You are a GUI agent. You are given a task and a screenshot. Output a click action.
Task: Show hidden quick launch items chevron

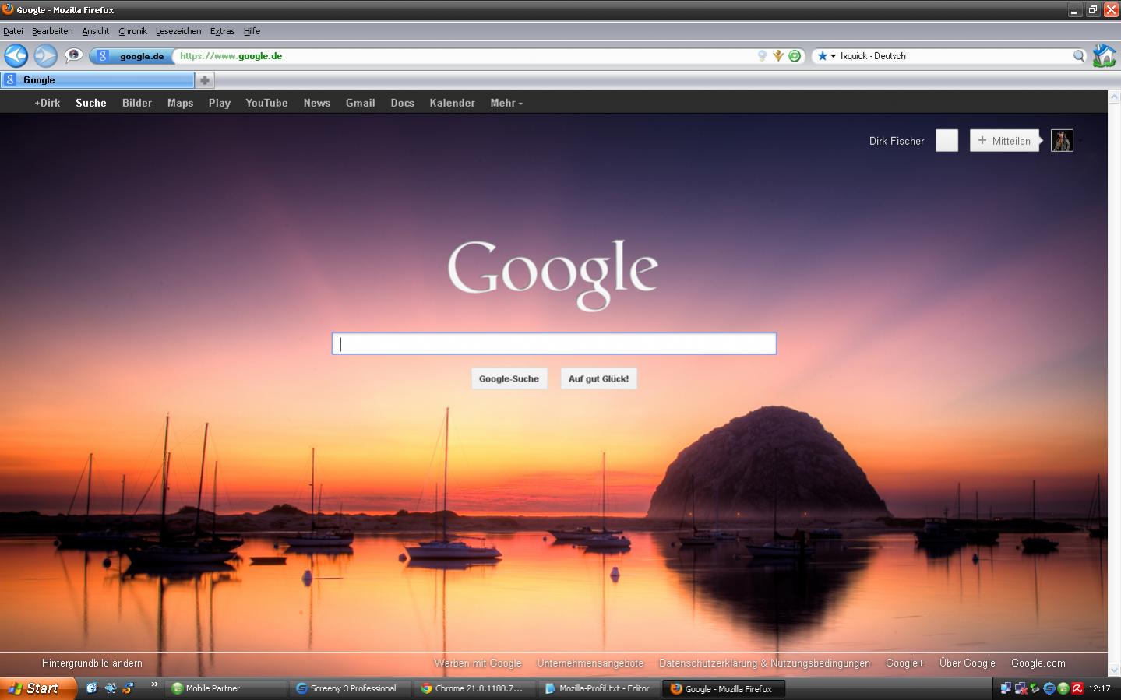tap(154, 685)
